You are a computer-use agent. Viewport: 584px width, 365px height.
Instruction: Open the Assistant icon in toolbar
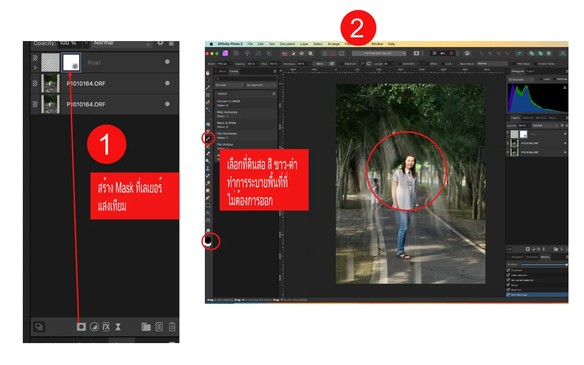467,53
